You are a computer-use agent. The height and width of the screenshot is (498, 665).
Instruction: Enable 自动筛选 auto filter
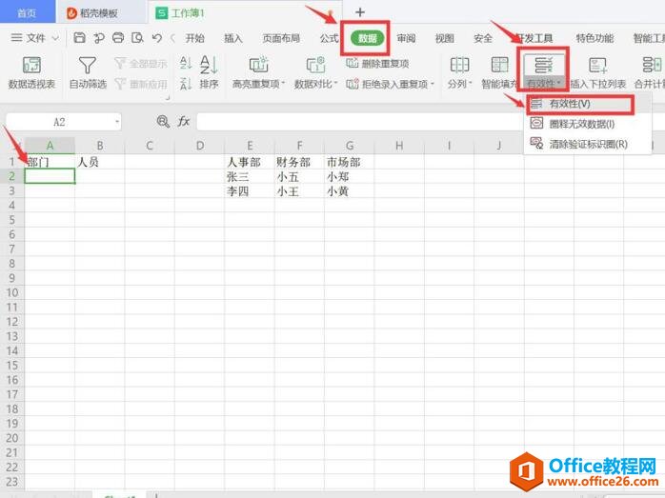click(88, 73)
